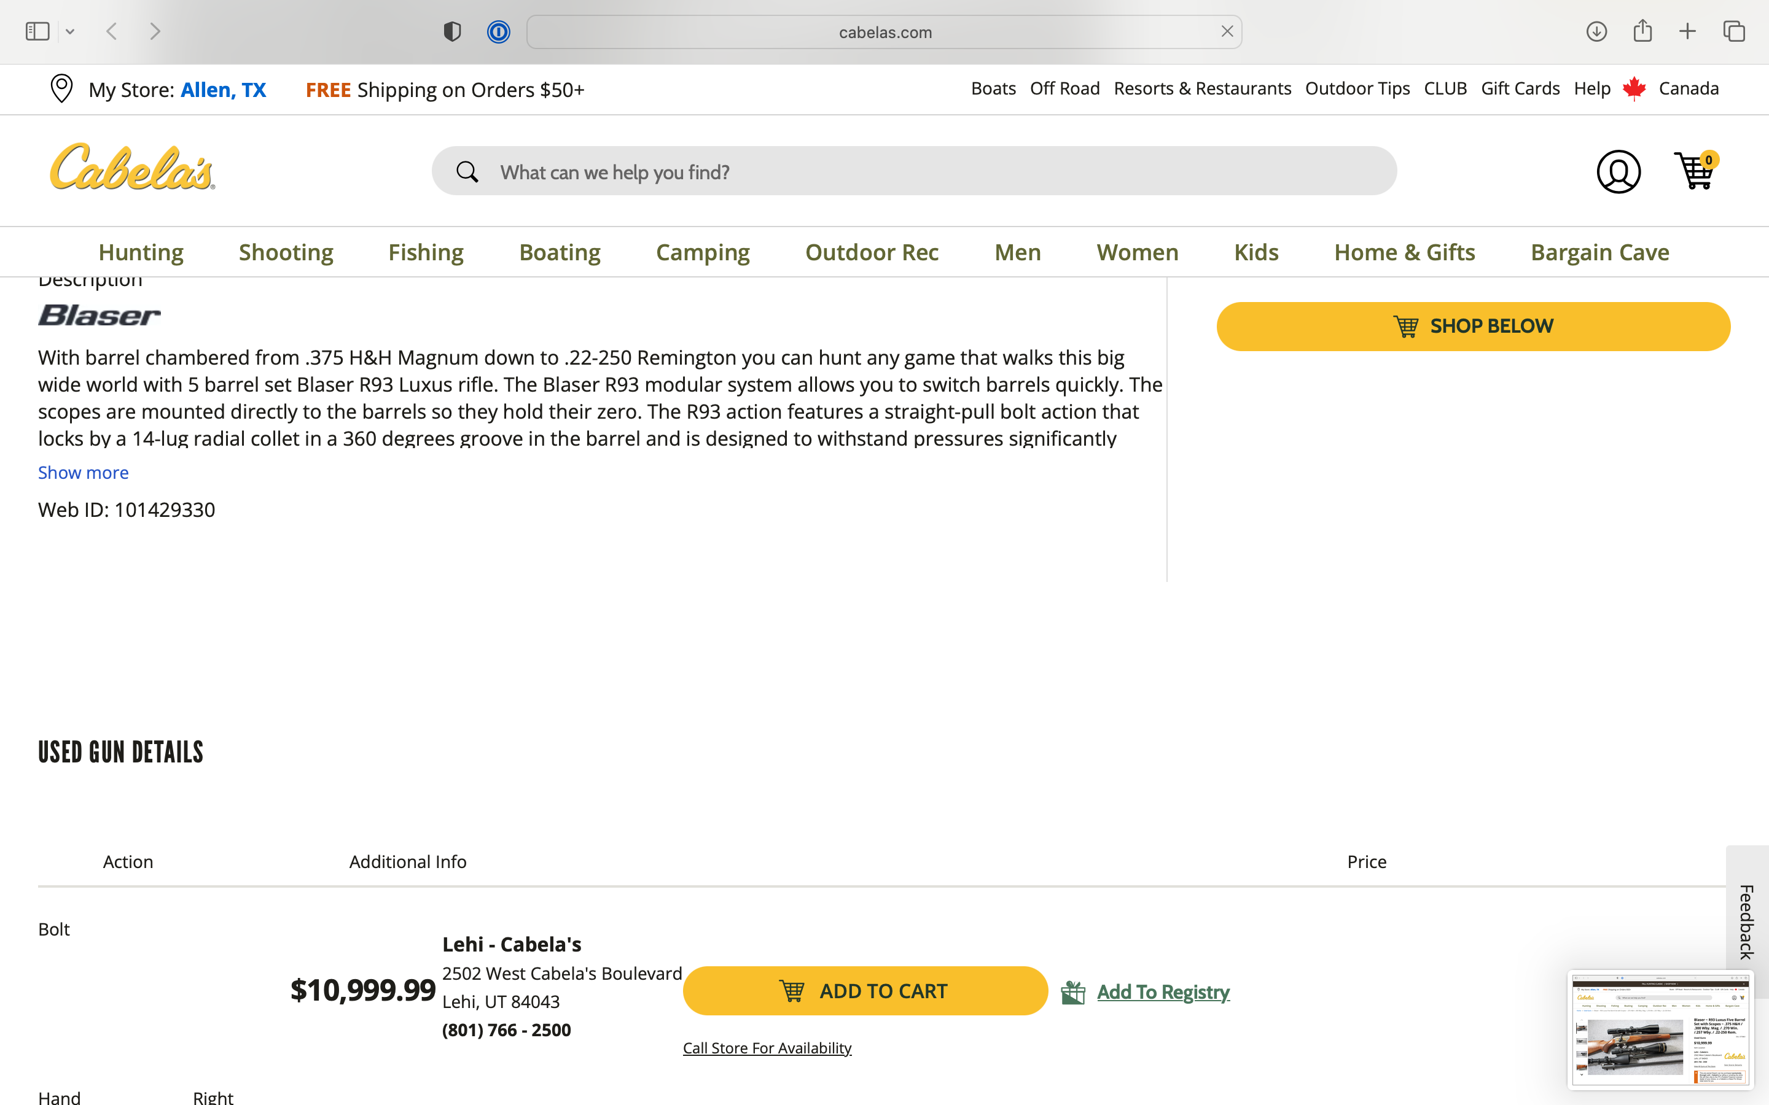Click the USED GUN DETAILS heading
Image resolution: width=1769 pixels, height=1105 pixels.
[x=120, y=753]
